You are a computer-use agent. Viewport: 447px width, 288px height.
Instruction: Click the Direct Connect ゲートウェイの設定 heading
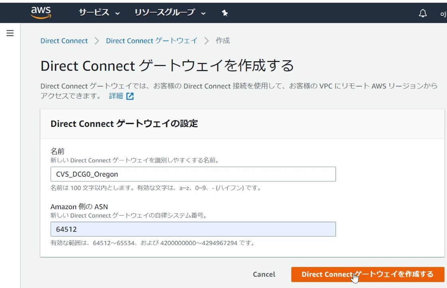pos(124,124)
